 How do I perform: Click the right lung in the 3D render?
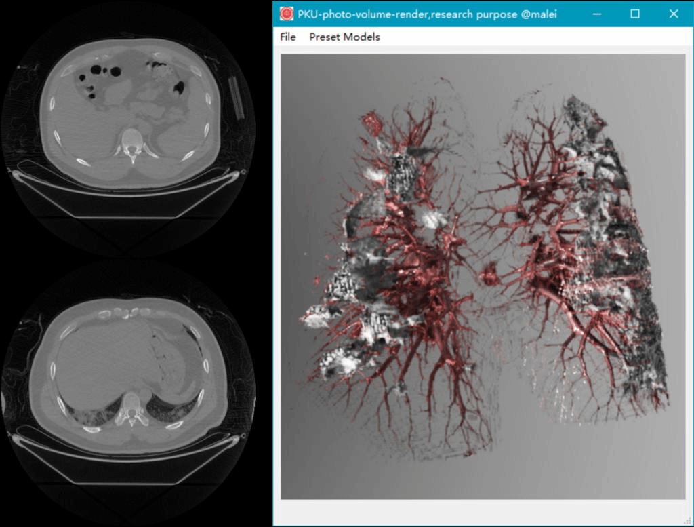(x=583, y=271)
